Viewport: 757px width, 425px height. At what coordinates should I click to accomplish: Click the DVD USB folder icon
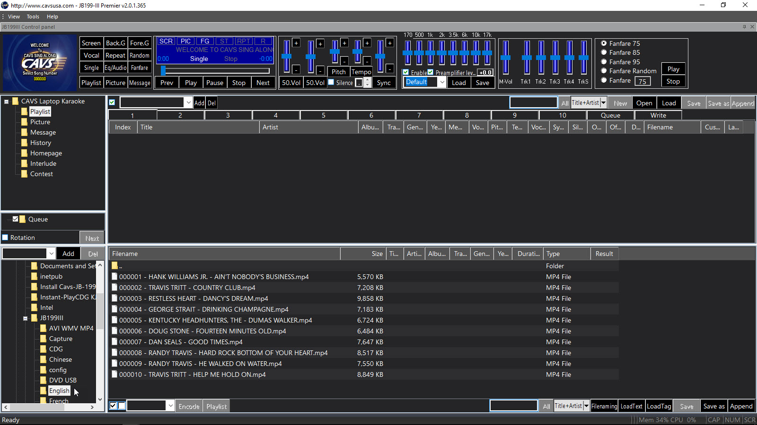[x=44, y=380]
